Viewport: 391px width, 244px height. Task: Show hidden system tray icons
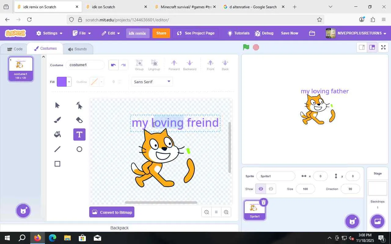329,238
